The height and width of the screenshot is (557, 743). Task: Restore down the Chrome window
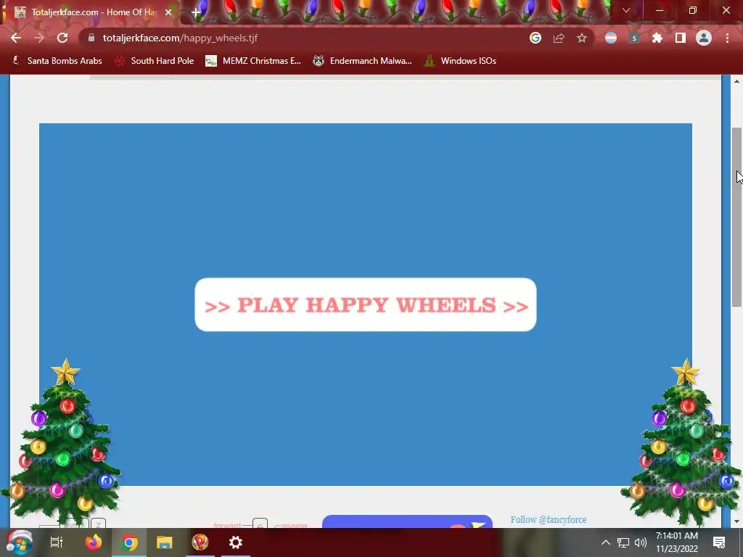pyautogui.click(x=693, y=10)
